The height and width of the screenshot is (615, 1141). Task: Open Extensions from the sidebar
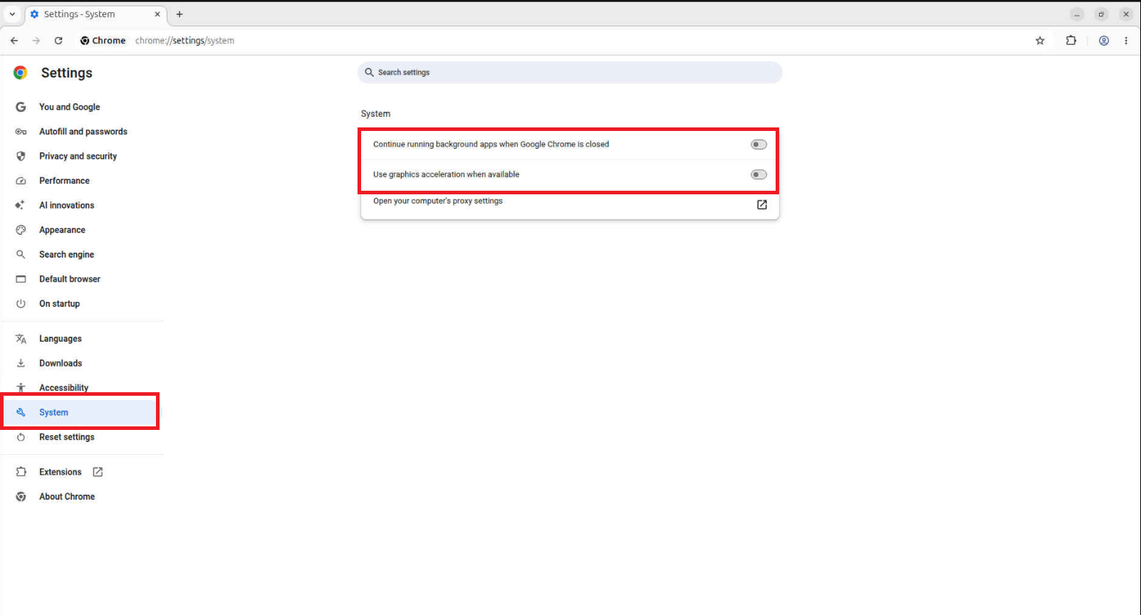pos(60,472)
